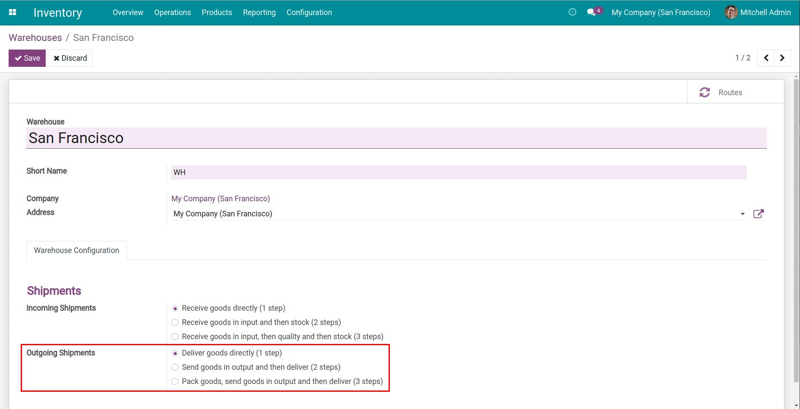Select Pack goods 3 steps delivery option
Viewport: 800px width, 409px height.
tap(175, 381)
